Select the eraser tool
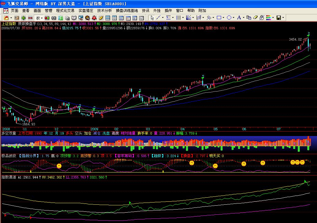The width and height of the screenshot is (317, 223). 255,18
